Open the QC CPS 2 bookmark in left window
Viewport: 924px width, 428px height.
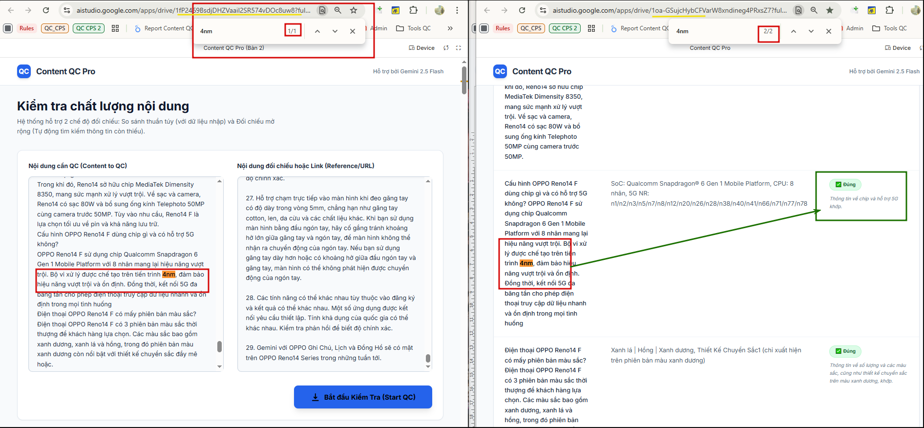pos(88,28)
